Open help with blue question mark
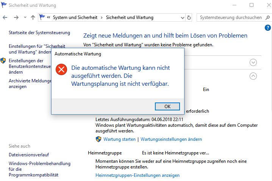The height and width of the screenshot is (181, 272). coord(268,28)
